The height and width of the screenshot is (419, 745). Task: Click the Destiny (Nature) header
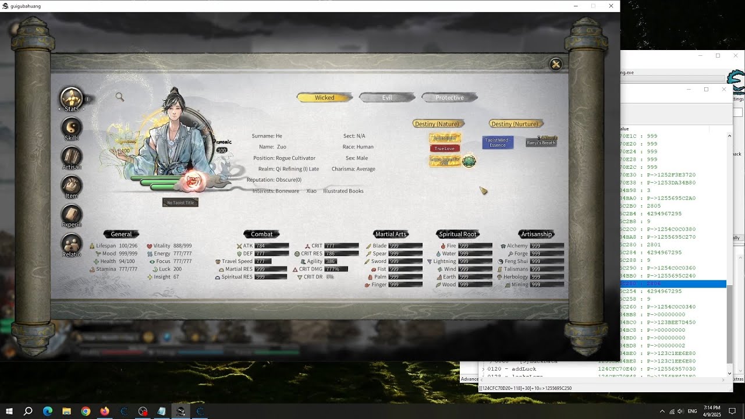[439, 124]
